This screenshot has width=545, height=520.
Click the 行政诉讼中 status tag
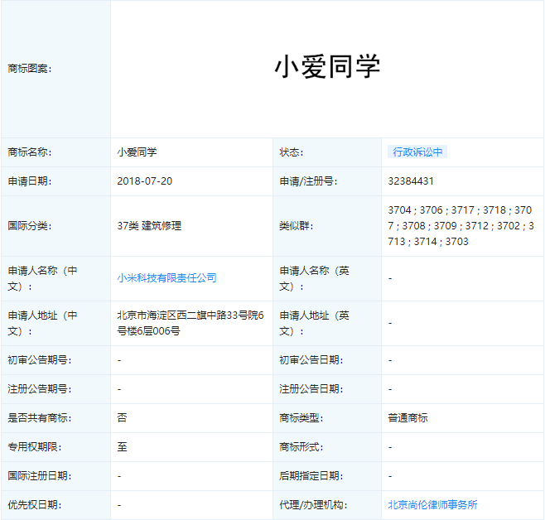point(417,152)
